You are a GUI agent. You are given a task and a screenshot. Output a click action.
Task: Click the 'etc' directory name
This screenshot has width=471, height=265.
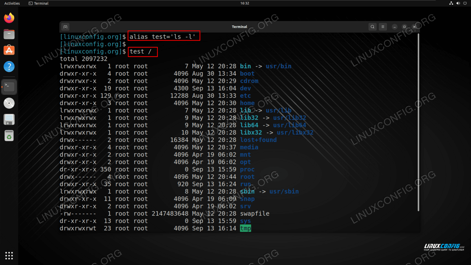(245, 96)
